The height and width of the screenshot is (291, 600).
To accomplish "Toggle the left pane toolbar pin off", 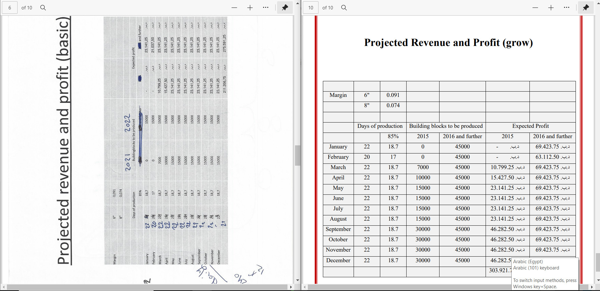I will pos(285,8).
